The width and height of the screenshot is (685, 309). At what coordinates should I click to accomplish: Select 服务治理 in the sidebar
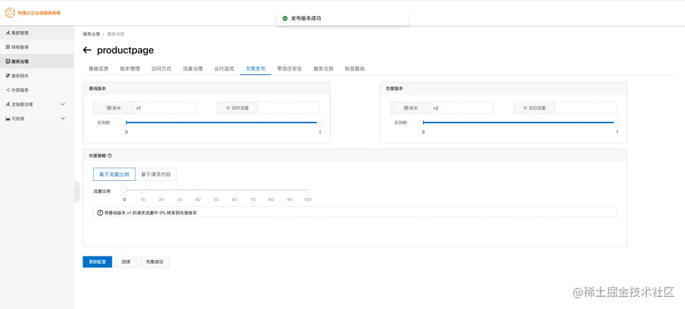(x=37, y=62)
